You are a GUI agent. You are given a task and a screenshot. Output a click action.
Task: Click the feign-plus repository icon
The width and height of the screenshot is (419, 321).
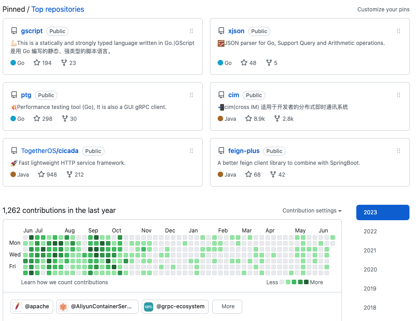tap(221, 151)
